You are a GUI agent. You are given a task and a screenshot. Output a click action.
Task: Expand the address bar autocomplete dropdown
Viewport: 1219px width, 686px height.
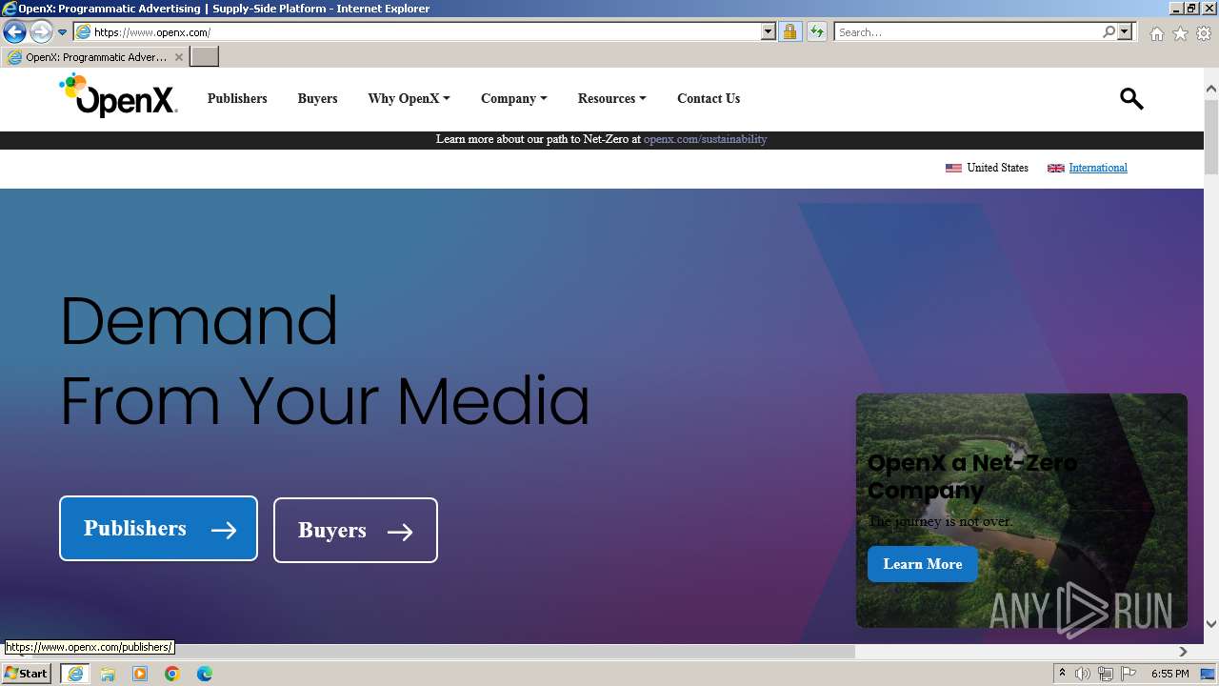pos(769,32)
